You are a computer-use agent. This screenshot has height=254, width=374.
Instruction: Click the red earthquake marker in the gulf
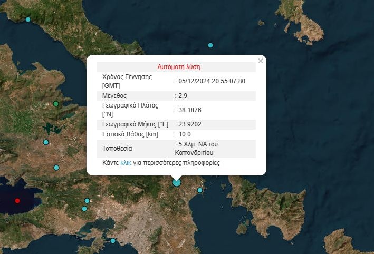coord(17,200)
